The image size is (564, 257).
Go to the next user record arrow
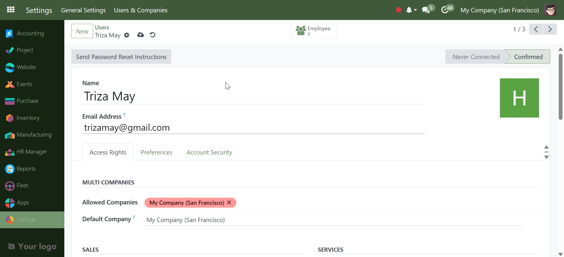[x=550, y=29]
